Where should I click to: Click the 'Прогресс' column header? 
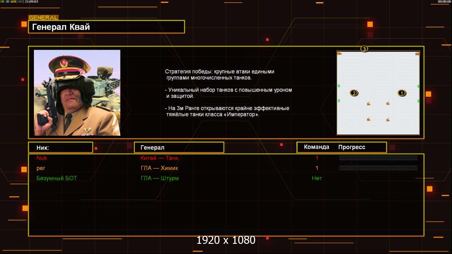pyautogui.click(x=352, y=147)
